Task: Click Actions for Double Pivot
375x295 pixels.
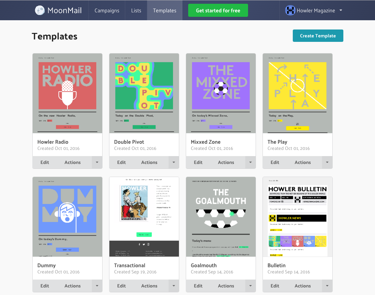Action: point(149,162)
